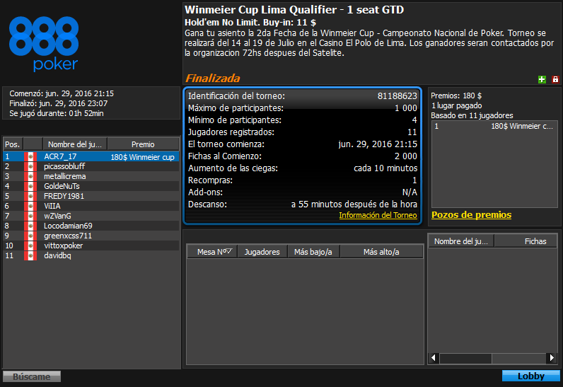Select player GoldeNuTs in standings
563x387 pixels.
(x=91, y=186)
